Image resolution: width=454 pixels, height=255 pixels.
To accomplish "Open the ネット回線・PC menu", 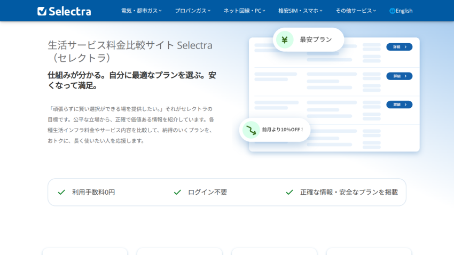I will point(245,11).
